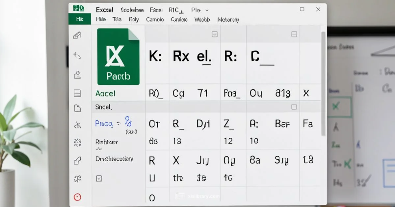Open the Ple dropdown in the title bar
The height and width of the screenshot is (207, 395).
pos(199,10)
